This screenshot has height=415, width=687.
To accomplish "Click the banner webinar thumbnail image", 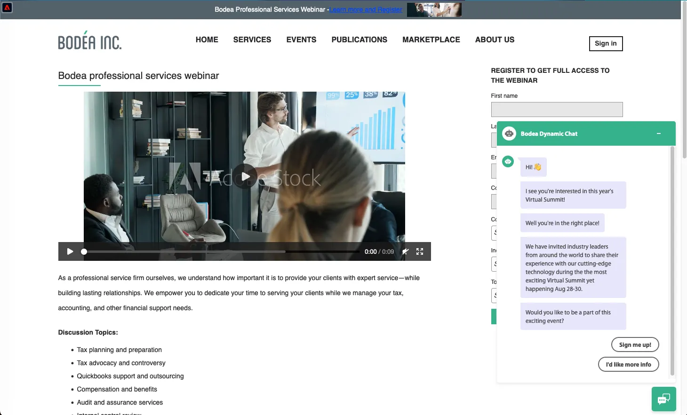I will 434,9.
